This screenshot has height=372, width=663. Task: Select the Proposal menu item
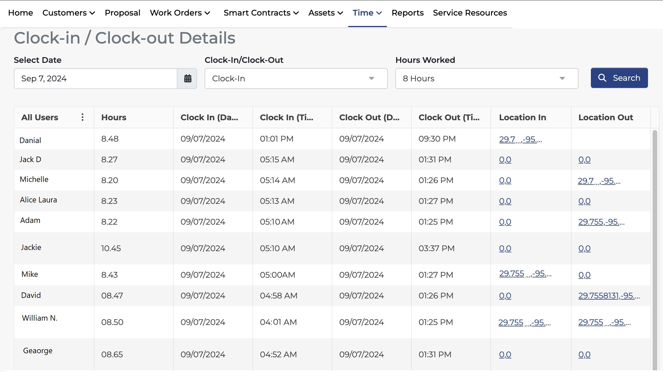click(122, 13)
